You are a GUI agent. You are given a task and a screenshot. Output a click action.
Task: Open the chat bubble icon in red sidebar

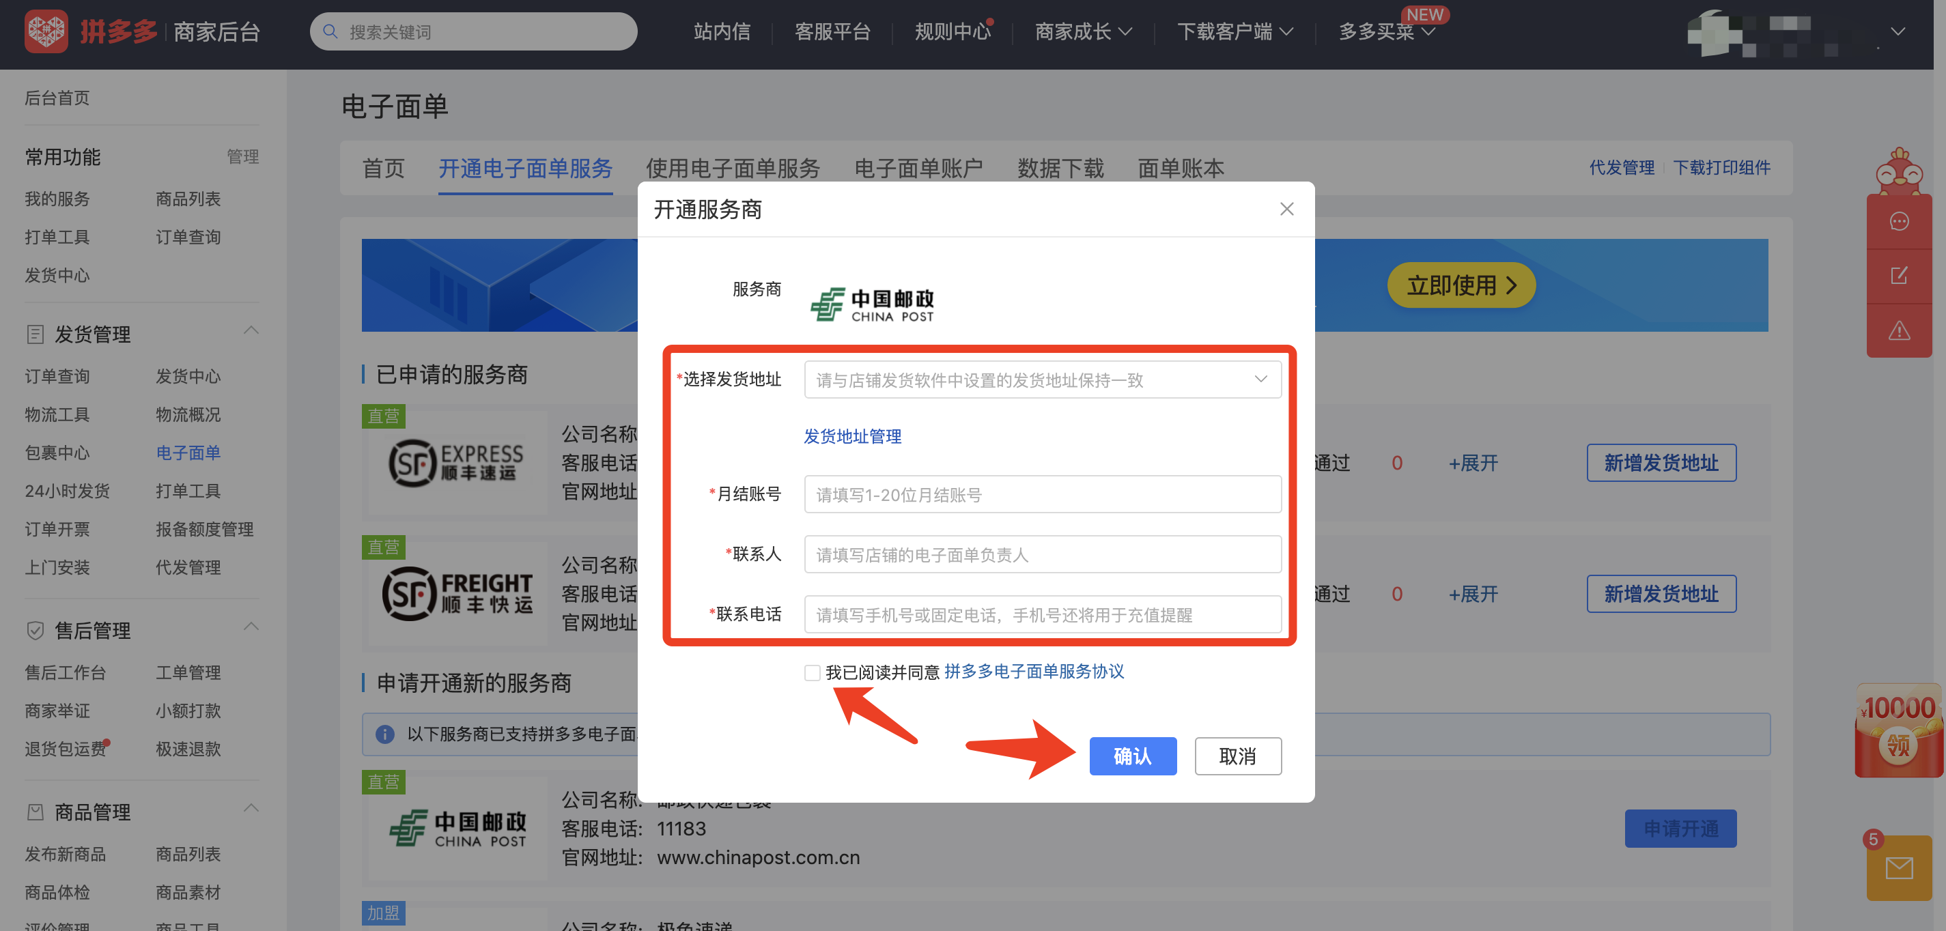point(1899,221)
